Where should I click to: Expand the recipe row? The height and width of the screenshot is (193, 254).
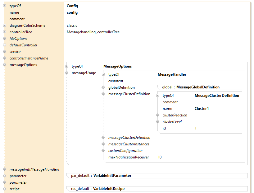pos(4,189)
